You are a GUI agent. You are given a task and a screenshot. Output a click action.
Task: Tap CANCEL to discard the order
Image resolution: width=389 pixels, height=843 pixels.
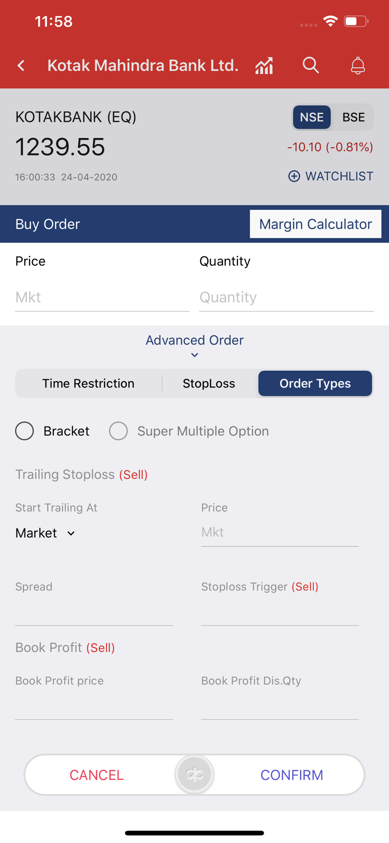(96, 775)
